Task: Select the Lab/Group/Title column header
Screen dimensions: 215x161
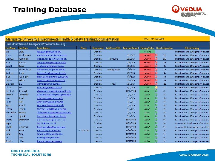Action: click(x=113, y=48)
